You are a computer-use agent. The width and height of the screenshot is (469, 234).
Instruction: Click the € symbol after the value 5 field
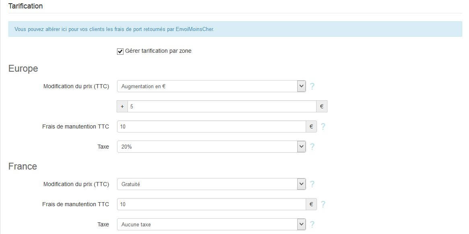tap(321, 106)
